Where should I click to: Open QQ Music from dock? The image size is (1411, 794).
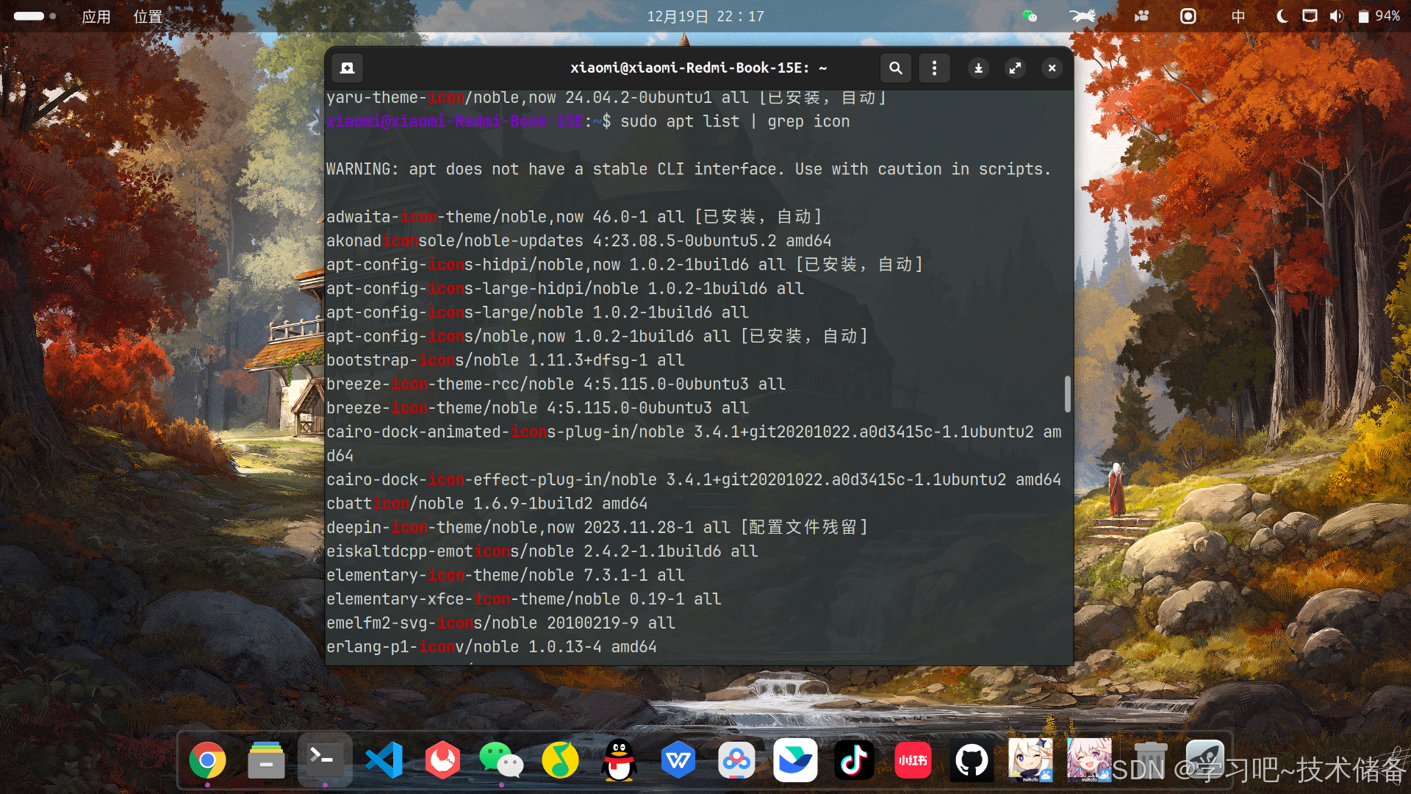(x=560, y=760)
